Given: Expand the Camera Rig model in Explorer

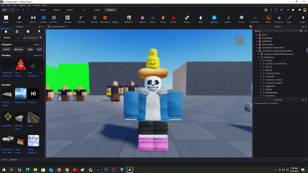Looking at the screenshot, I should click(x=257, y=44).
